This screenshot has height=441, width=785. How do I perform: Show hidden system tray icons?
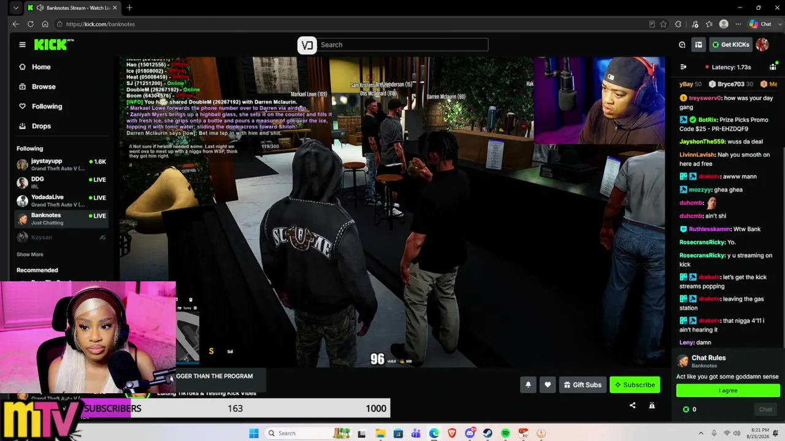[701, 433]
